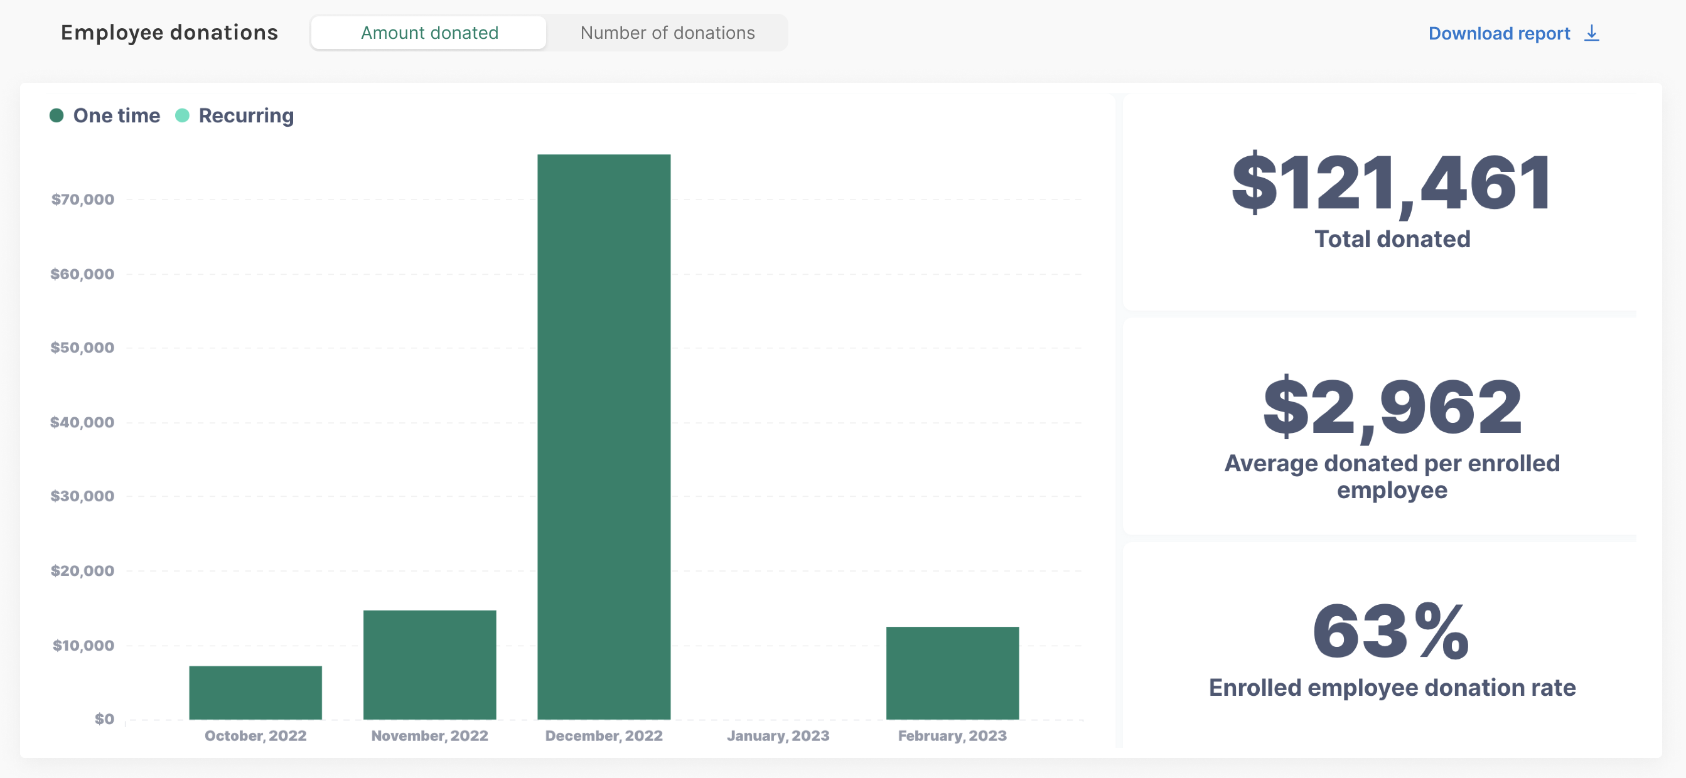The width and height of the screenshot is (1686, 778).
Task: Click the December, 2022 axis label
Action: coord(603,735)
